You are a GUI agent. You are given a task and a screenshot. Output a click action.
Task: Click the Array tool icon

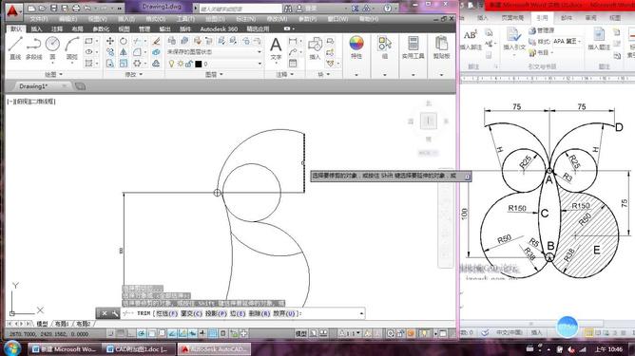[138, 64]
